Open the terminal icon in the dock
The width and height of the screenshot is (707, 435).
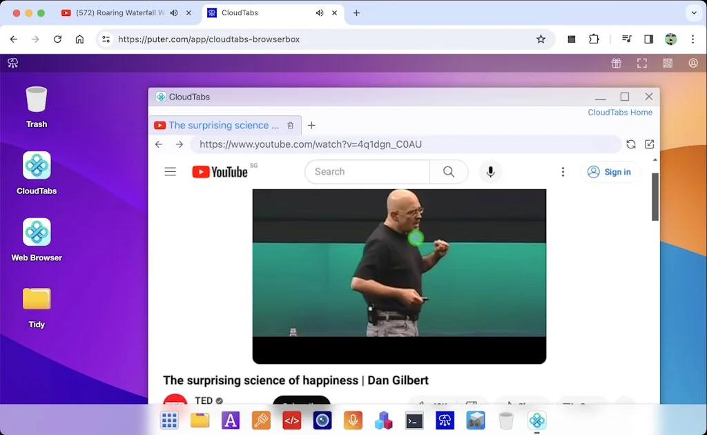tap(414, 420)
